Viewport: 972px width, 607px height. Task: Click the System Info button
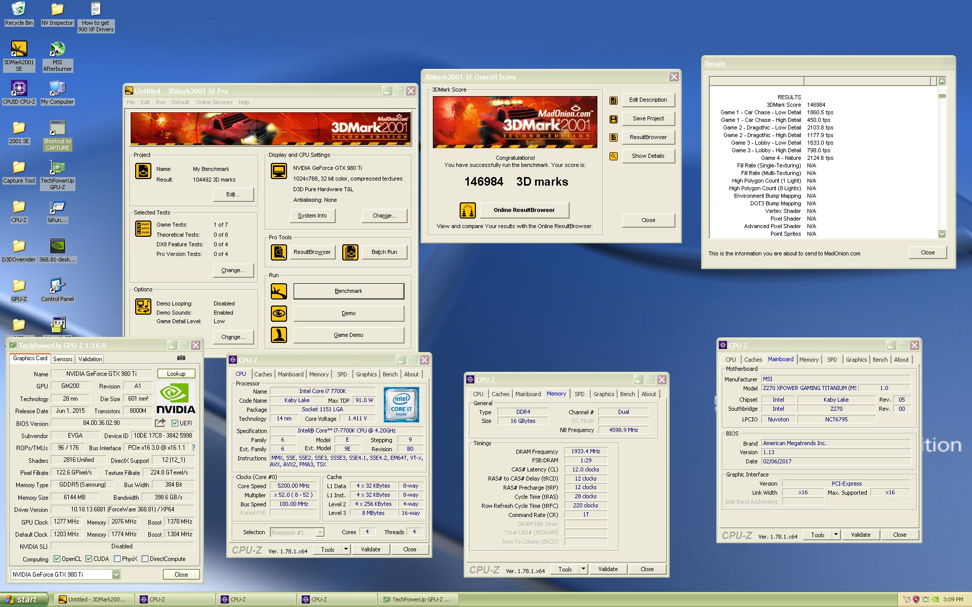pyautogui.click(x=312, y=216)
